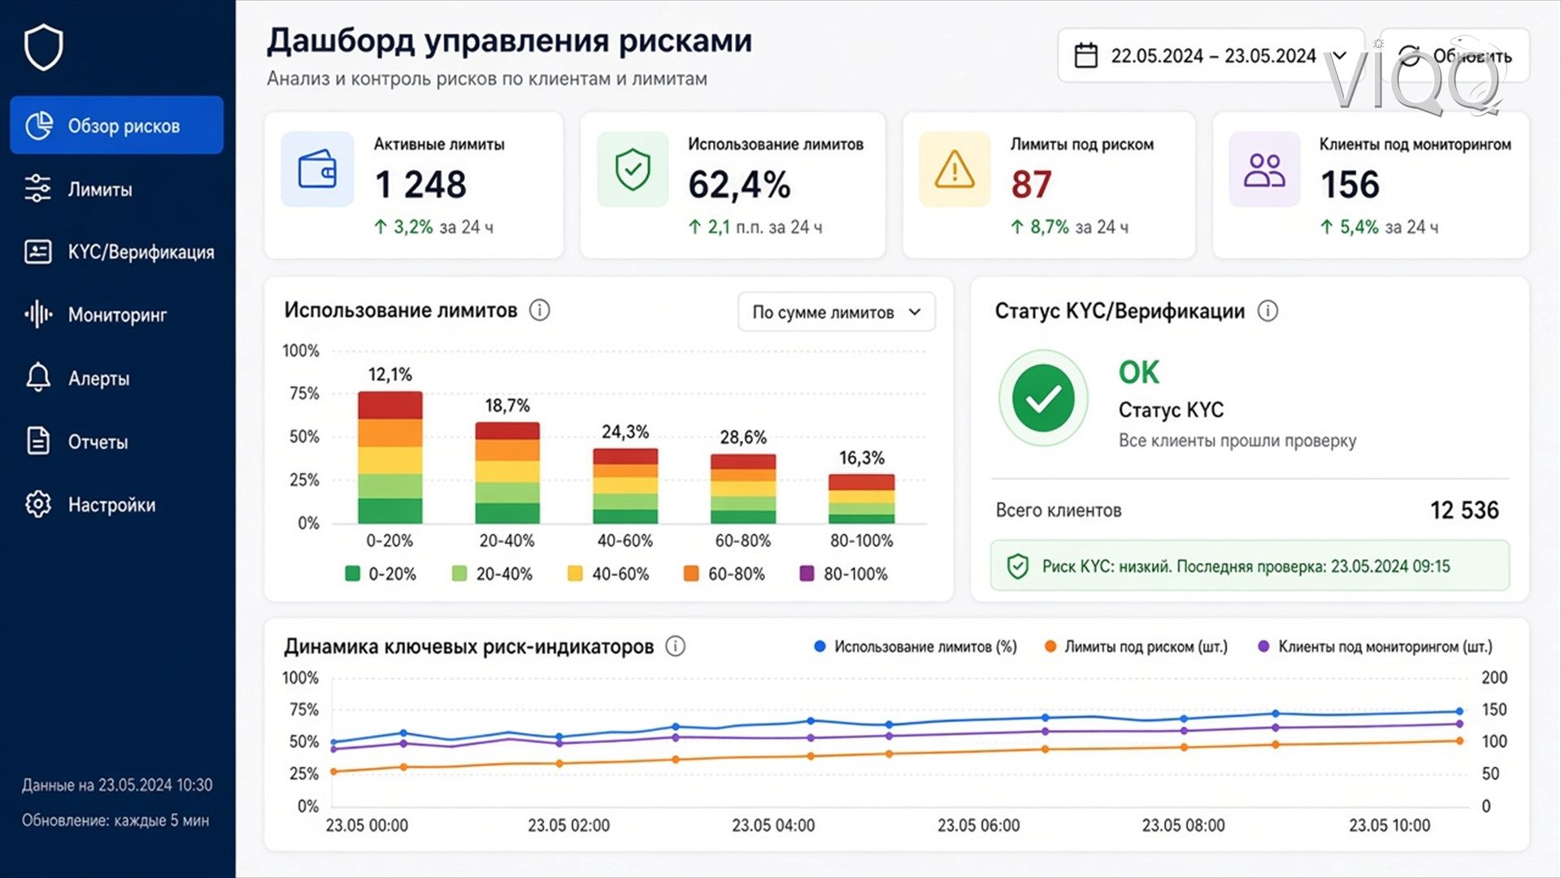
Task: Click the sliders icon beside Лимиты
Action: (x=37, y=189)
